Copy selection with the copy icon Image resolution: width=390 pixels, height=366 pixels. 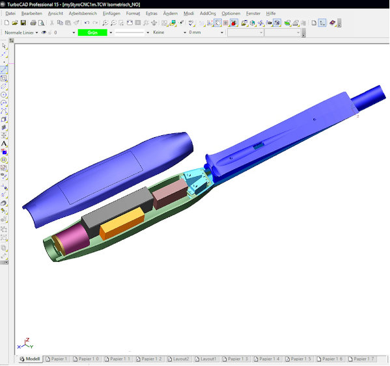click(60, 23)
